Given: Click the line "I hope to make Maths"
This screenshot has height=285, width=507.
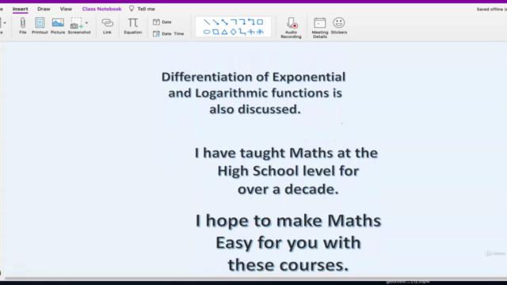Looking at the screenshot, I should 288,221.
